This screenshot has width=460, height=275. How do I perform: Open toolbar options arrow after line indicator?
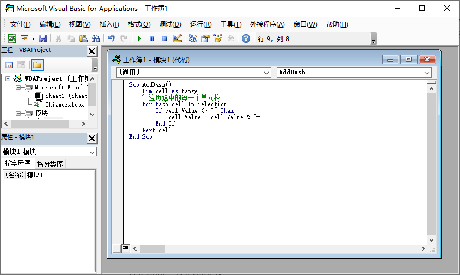point(373,39)
